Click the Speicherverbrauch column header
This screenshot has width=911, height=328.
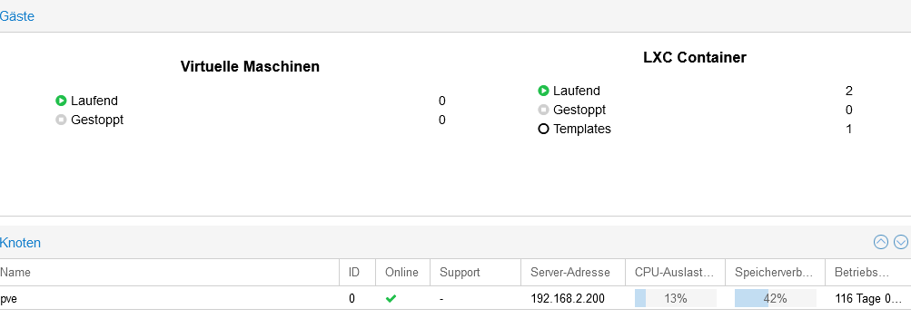(x=775, y=273)
